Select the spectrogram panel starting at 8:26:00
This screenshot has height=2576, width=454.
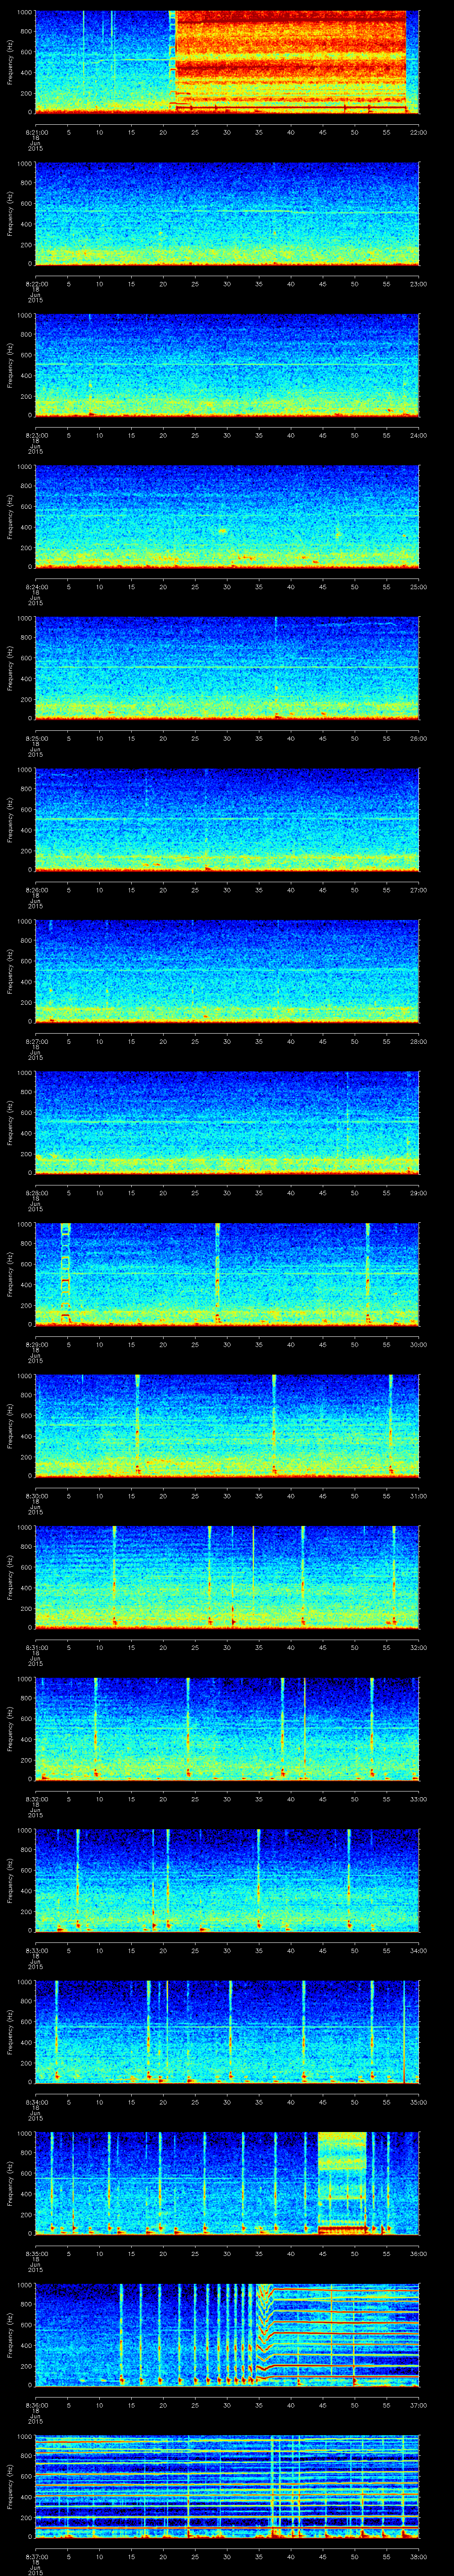click(227, 820)
